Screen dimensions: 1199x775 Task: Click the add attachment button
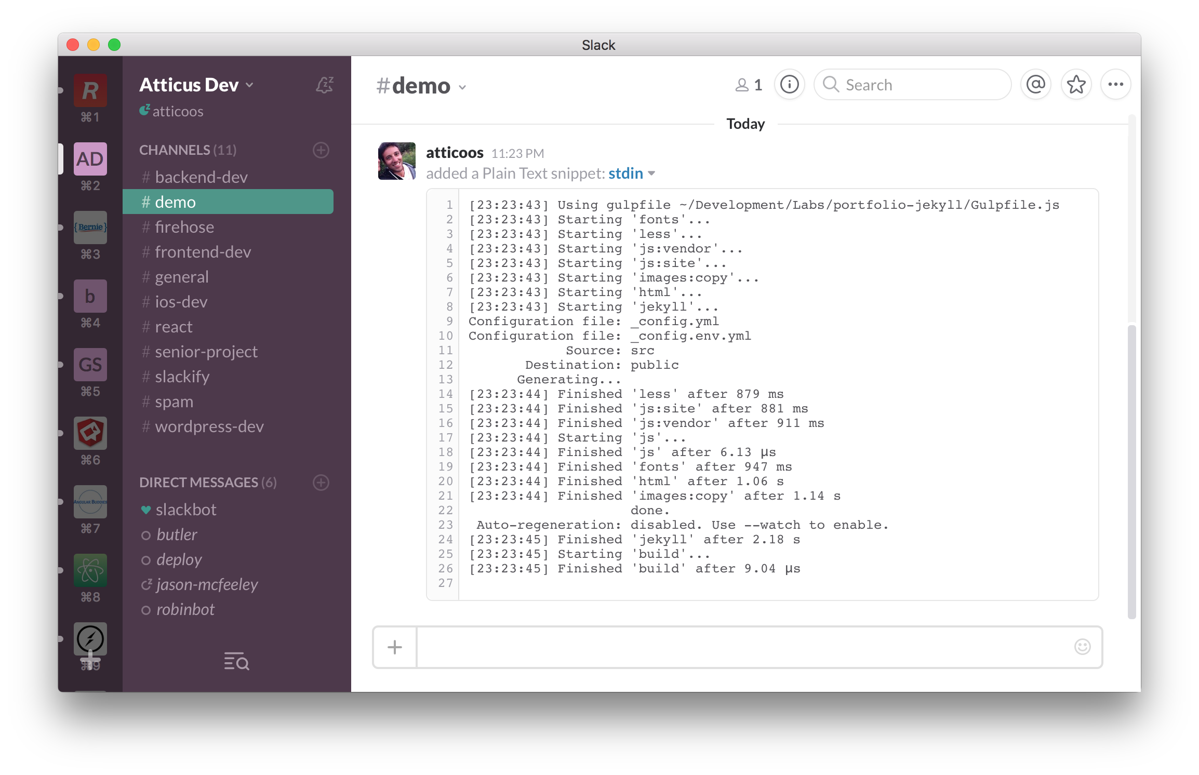pos(394,647)
